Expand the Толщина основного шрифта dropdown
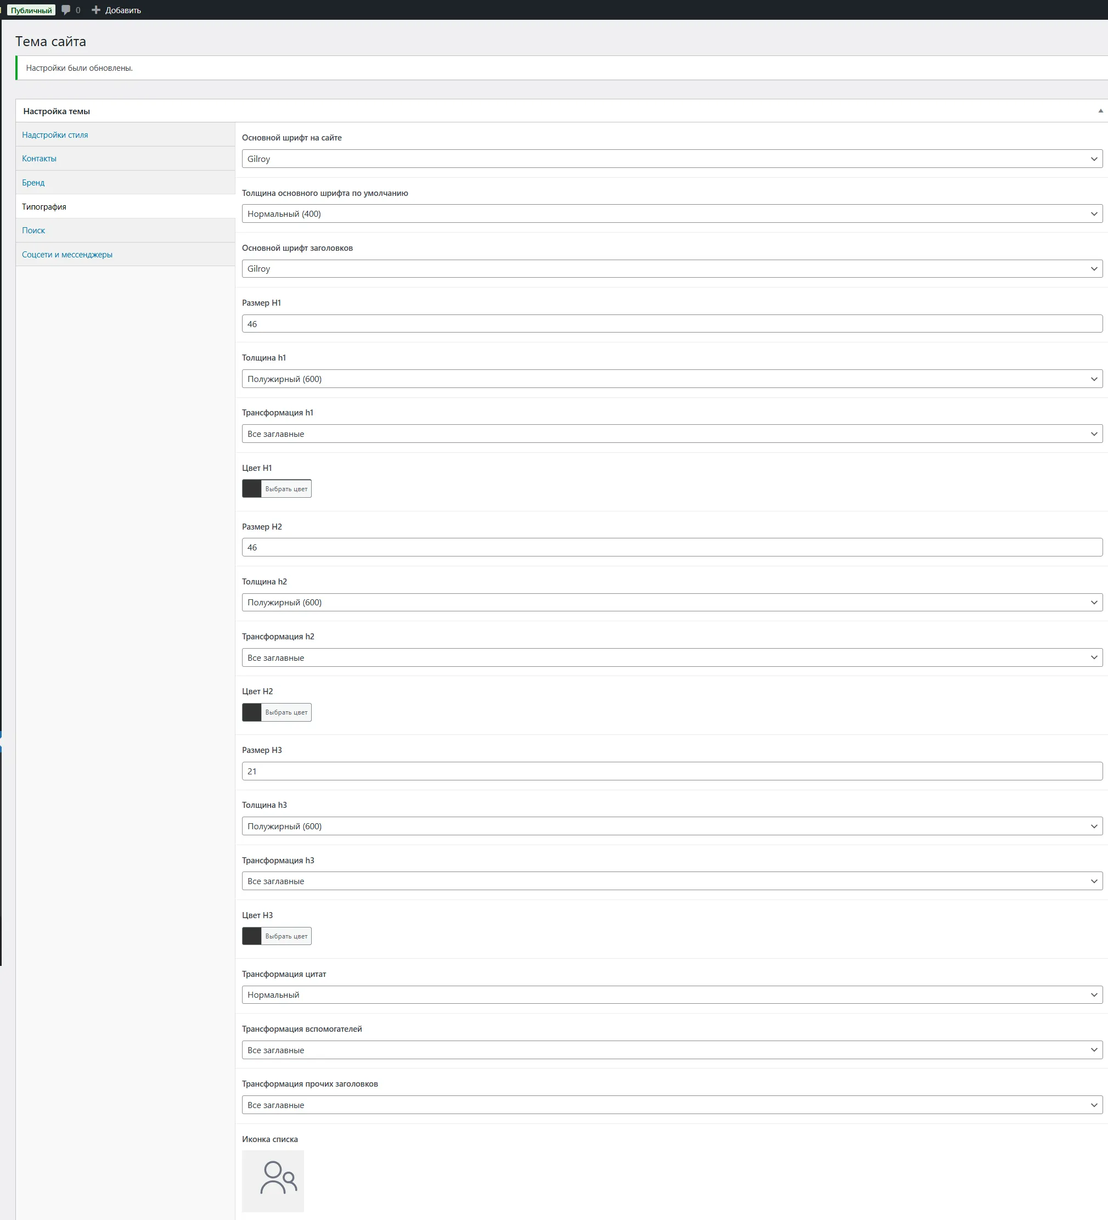 672,213
